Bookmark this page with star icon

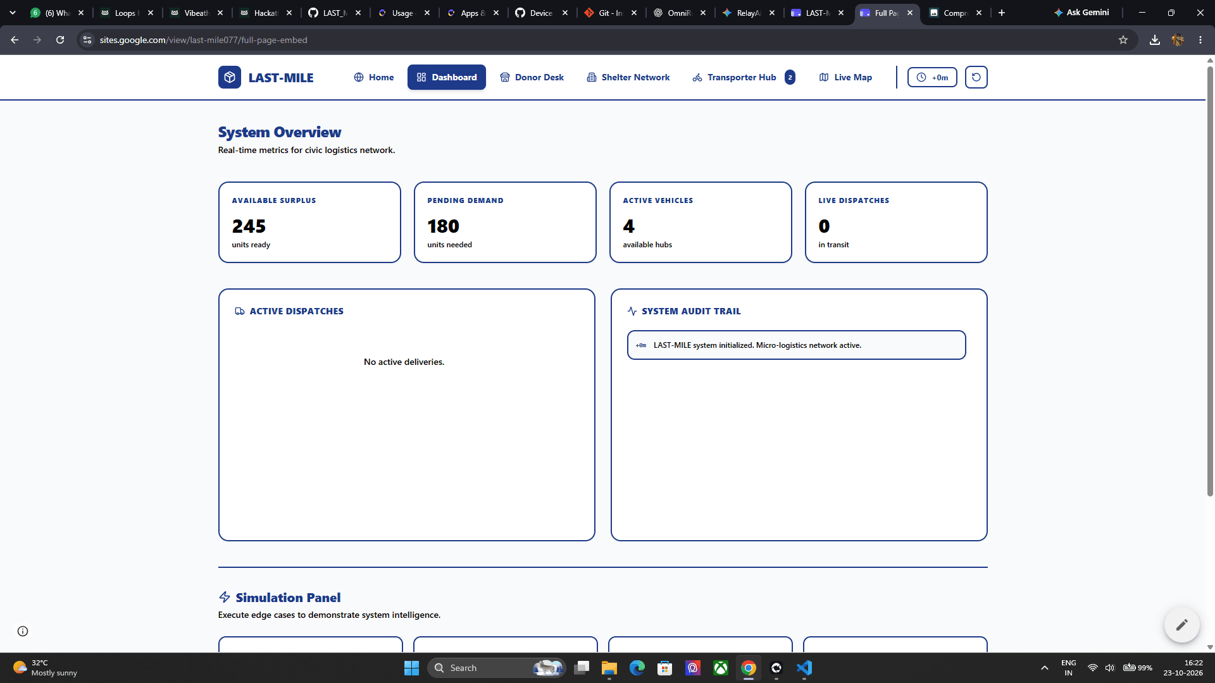(x=1123, y=40)
